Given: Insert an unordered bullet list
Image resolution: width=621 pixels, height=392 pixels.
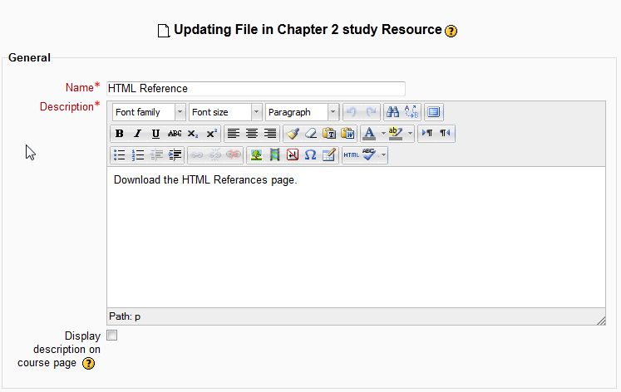Looking at the screenshot, I should click(120, 155).
